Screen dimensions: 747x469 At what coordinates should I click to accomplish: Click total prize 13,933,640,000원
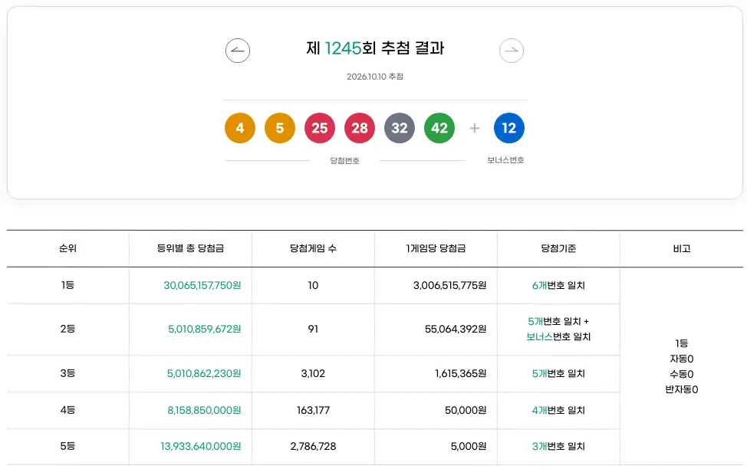pos(201,446)
